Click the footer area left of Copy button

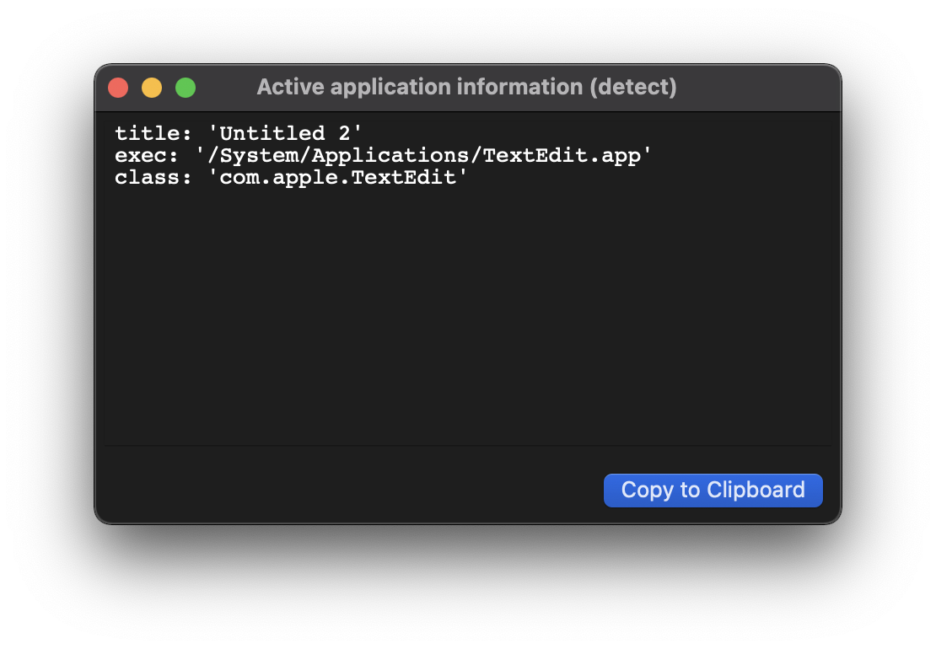(x=337, y=490)
